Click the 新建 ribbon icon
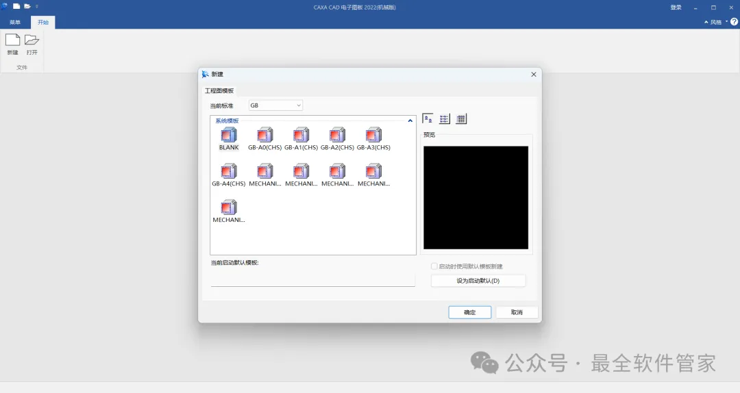Image resolution: width=740 pixels, height=393 pixels. click(x=13, y=45)
